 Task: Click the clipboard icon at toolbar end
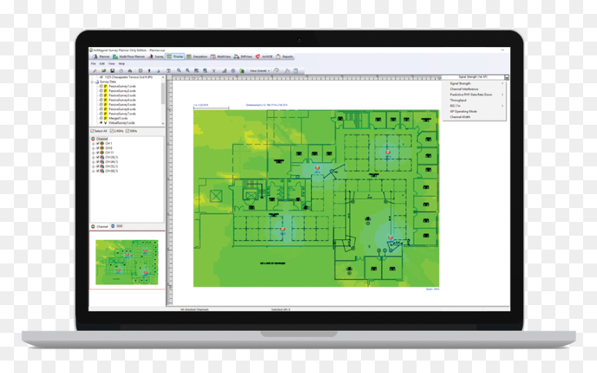296,71
